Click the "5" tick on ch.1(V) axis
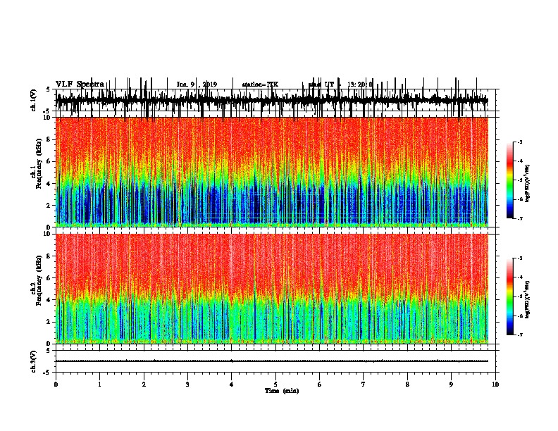Viewport: 558px width, 431px height. click(48, 89)
